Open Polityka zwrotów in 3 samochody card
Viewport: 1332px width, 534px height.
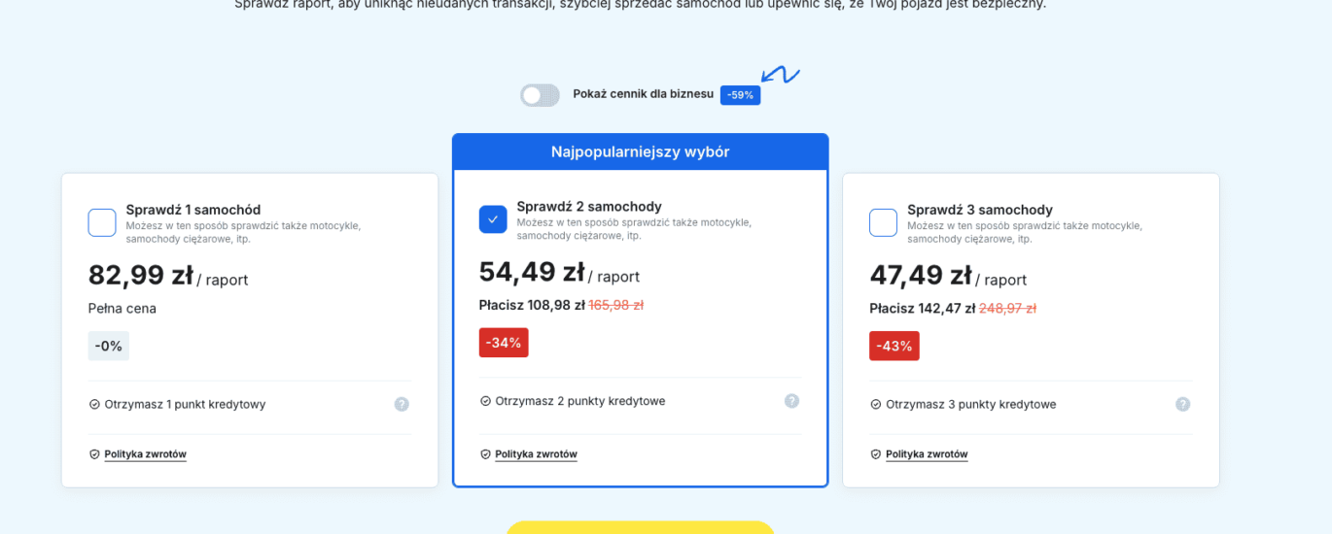click(x=927, y=454)
